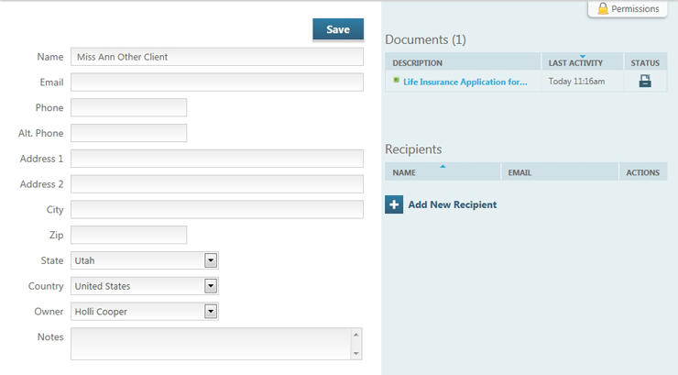
Task: Open the State dropdown showing Utah
Action: tap(211, 260)
